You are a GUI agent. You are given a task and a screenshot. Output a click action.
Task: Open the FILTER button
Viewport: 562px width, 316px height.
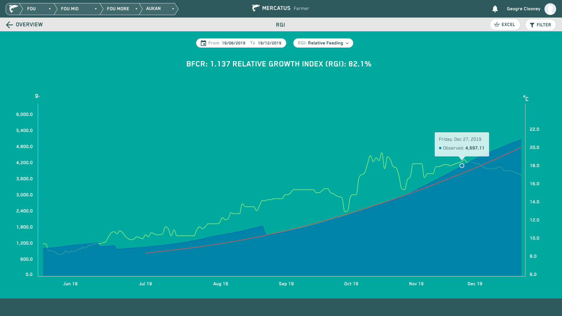tap(540, 25)
